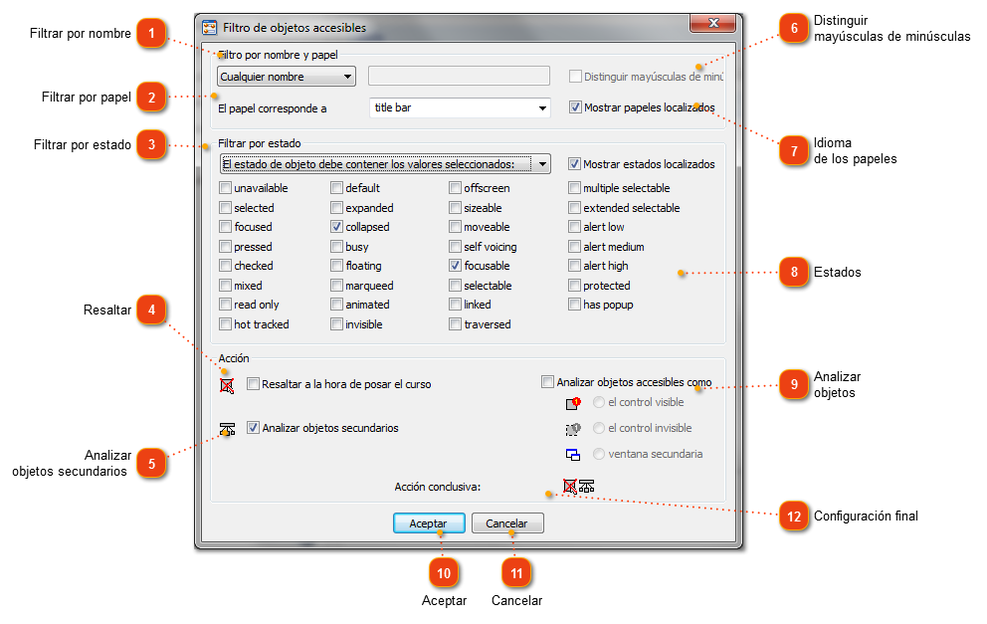Click the El papel corresponde a label

[x=273, y=108]
